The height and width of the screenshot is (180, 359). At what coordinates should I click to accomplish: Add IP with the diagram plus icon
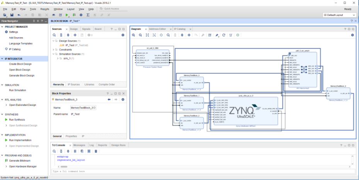(189, 35)
